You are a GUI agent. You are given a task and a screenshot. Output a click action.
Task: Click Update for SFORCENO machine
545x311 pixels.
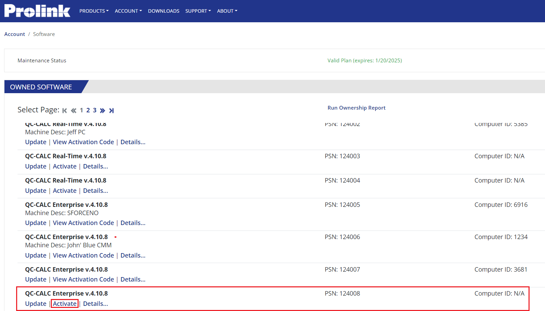[x=36, y=223]
